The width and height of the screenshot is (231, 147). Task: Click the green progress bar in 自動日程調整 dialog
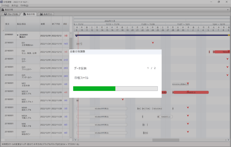(94, 89)
